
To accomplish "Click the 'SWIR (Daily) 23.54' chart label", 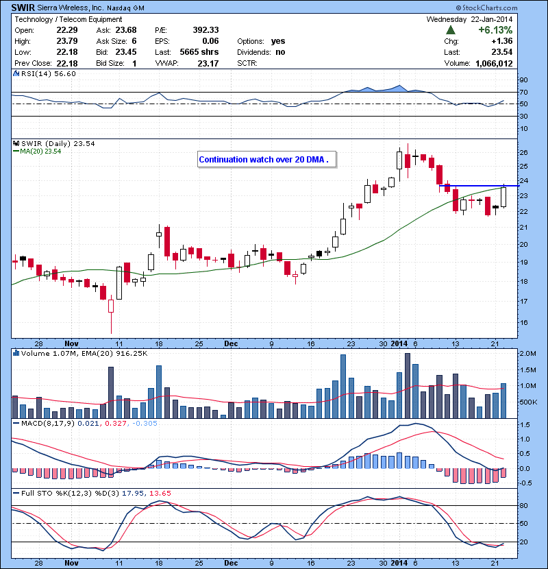I will tap(58, 144).
